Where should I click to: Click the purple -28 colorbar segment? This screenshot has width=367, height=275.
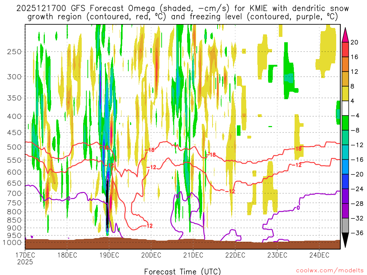pos(345,196)
